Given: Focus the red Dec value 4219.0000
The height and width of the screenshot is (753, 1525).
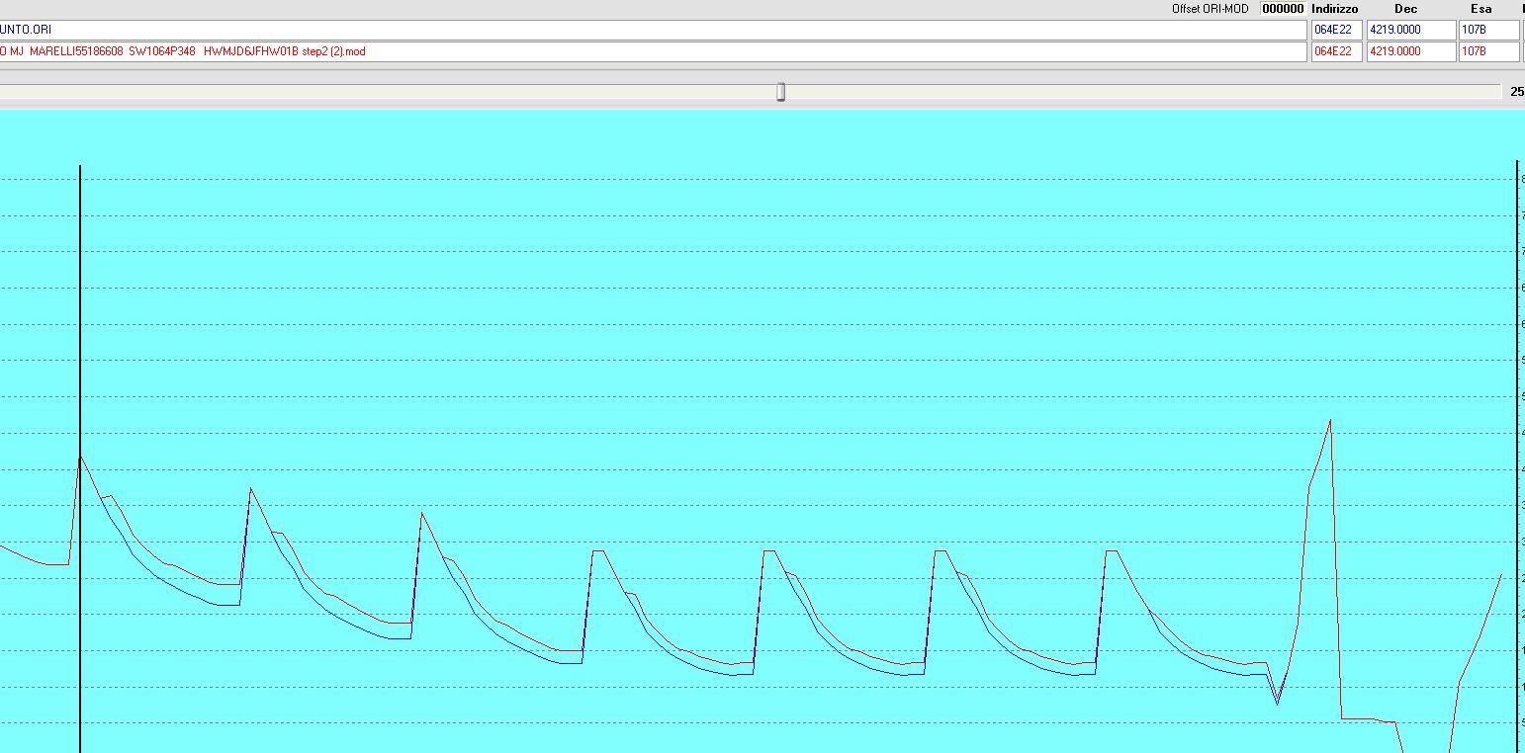Looking at the screenshot, I should [x=1410, y=51].
